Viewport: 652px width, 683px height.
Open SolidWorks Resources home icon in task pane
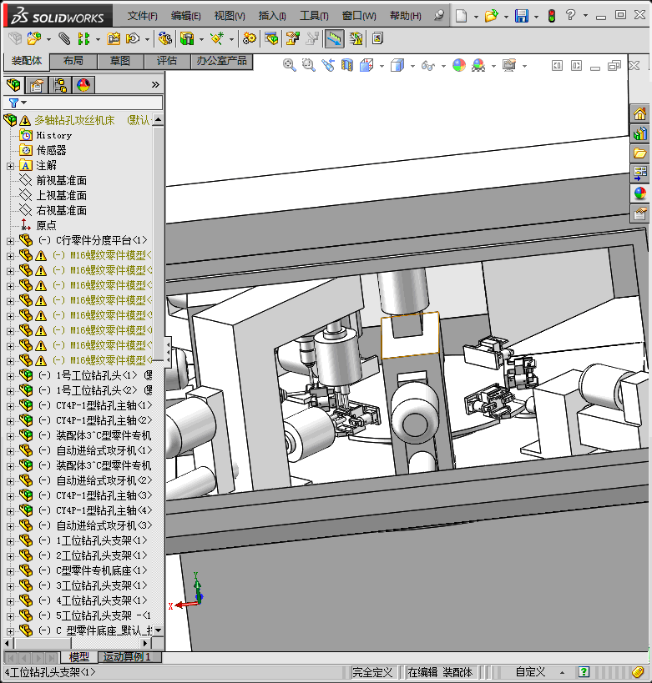coord(639,114)
